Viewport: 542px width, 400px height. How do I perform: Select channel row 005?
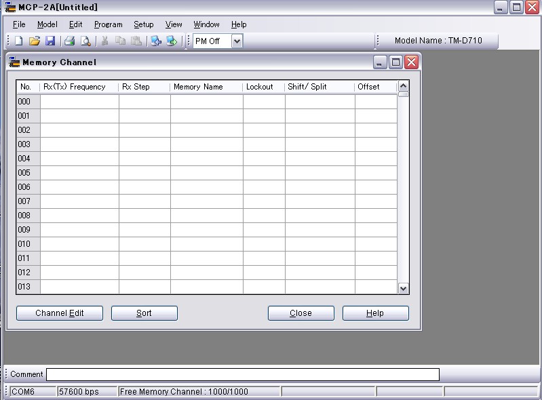tap(207, 173)
